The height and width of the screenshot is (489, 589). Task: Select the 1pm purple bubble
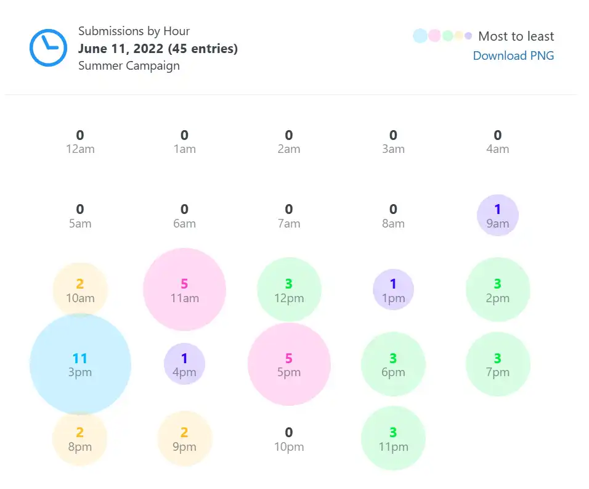pyautogui.click(x=393, y=290)
